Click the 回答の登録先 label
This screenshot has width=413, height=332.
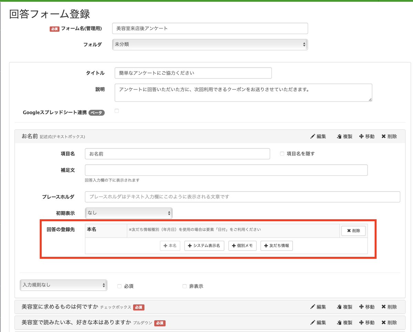point(61,229)
